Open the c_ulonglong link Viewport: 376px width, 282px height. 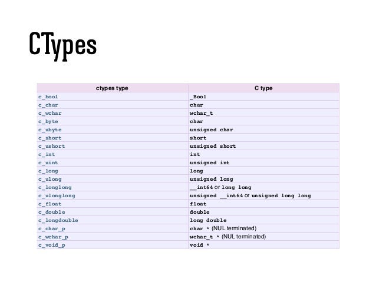tap(57, 195)
